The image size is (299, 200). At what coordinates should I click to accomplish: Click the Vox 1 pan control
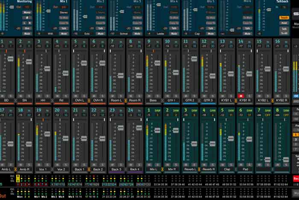point(43,120)
